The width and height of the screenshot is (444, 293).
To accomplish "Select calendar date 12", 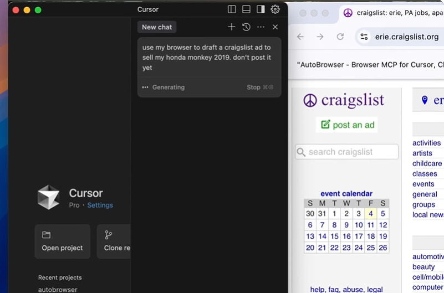I will (x=383, y=225).
